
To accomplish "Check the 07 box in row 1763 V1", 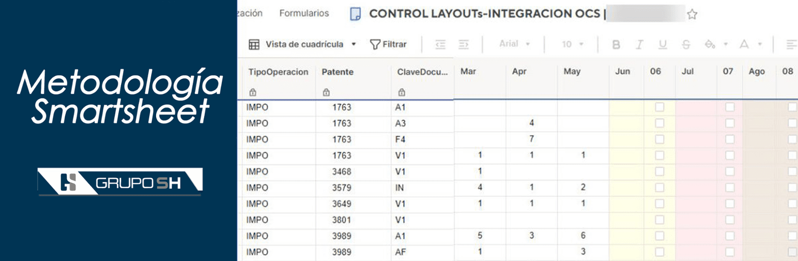I will [730, 155].
